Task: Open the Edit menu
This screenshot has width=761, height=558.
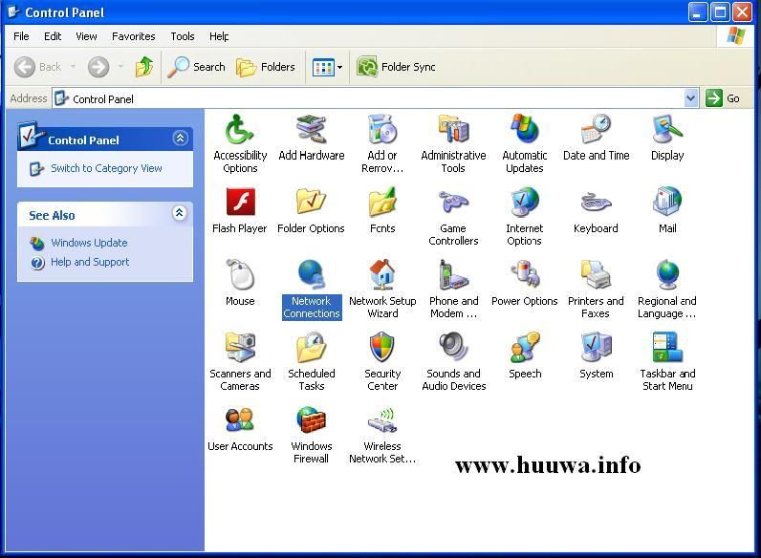Action: click(x=53, y=36)
